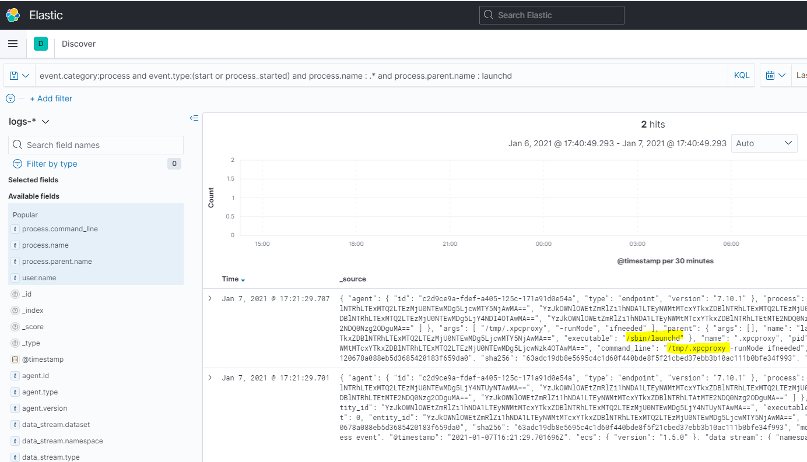Click the filter options icon beside Add filter
Image resolution: width=807 pixels, height=462 pixels.
coord(10,98)
